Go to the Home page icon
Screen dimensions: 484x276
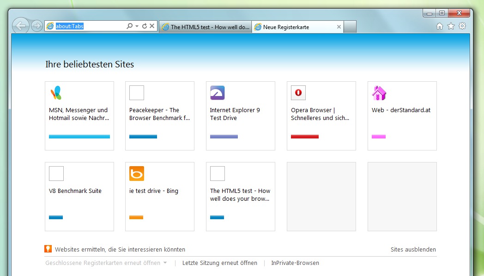point(440,26)
